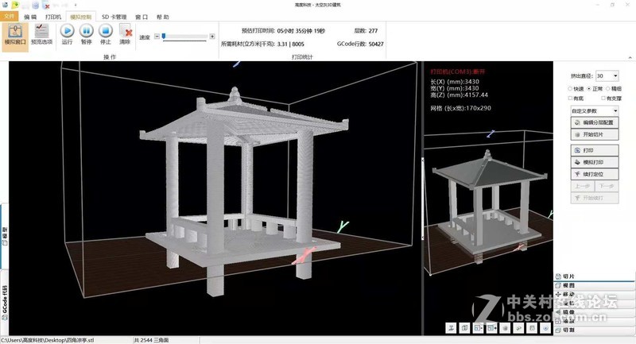This screenshot has height=344, width=636.
Task: Click the 速度 speed slider handle
Action: point(164,37)
